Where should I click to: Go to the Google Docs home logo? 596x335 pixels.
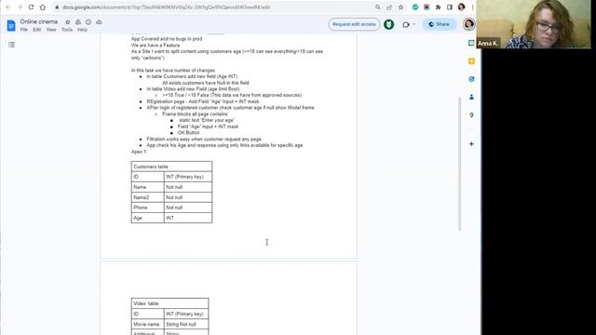pyautogui.click(x=11, y=25)
